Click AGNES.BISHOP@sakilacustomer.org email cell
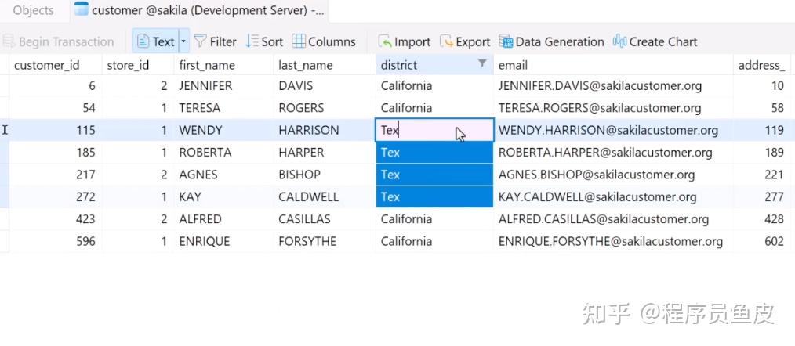Image resolution: width=795 pixels, height=346 pixels. [x=613, y=175]
